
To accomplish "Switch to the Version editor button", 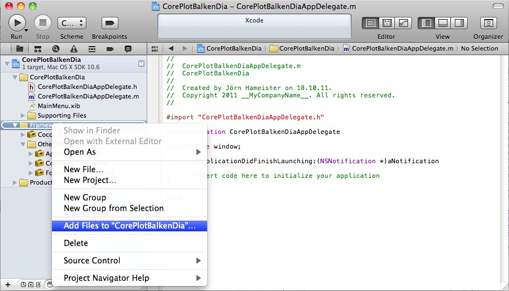I will pyautogui.click(x=403, y=23).
